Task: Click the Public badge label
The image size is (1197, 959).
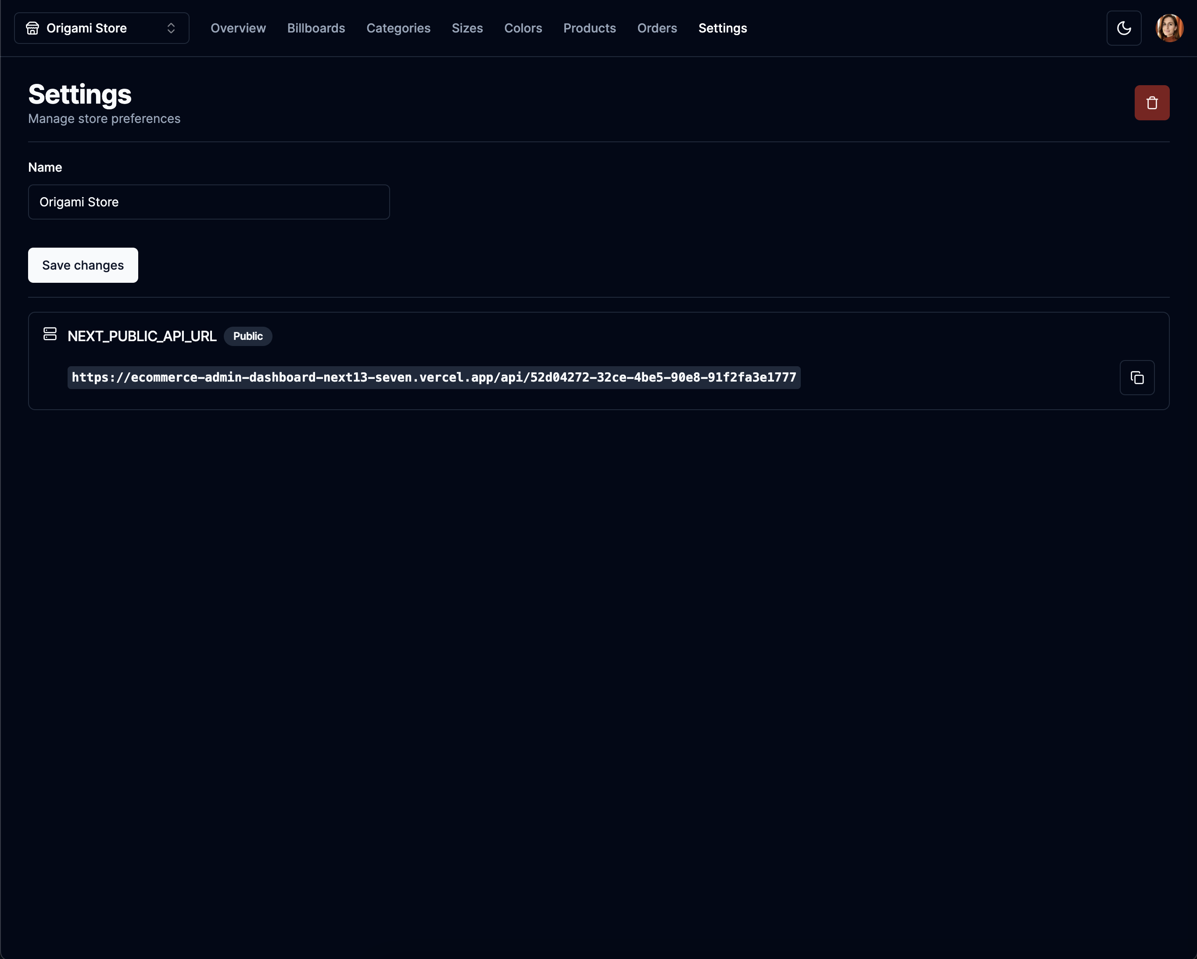Action: (247, 336)
